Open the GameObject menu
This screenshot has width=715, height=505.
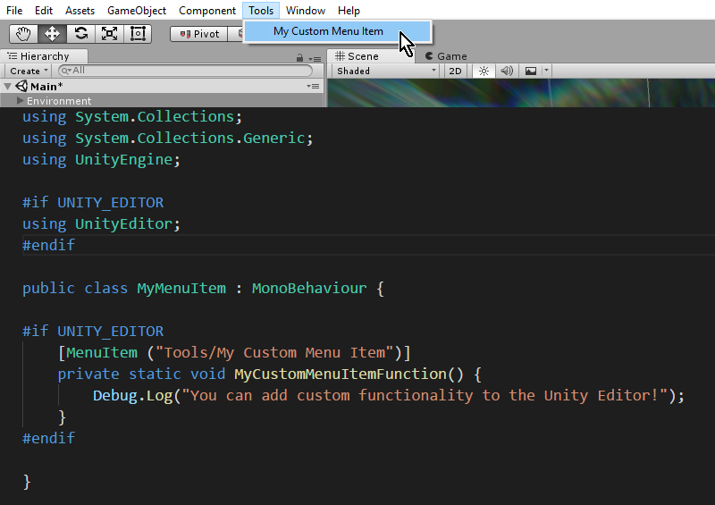[x=137, y=10]
